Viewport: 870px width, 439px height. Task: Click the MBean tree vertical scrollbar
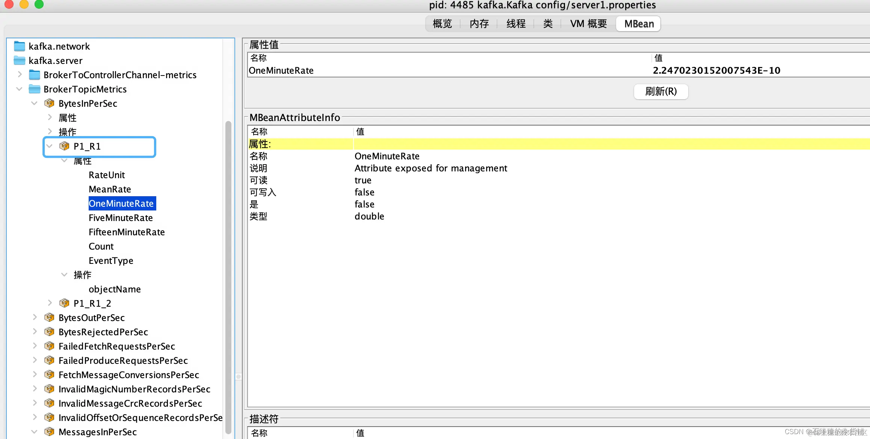coord(228,278)
